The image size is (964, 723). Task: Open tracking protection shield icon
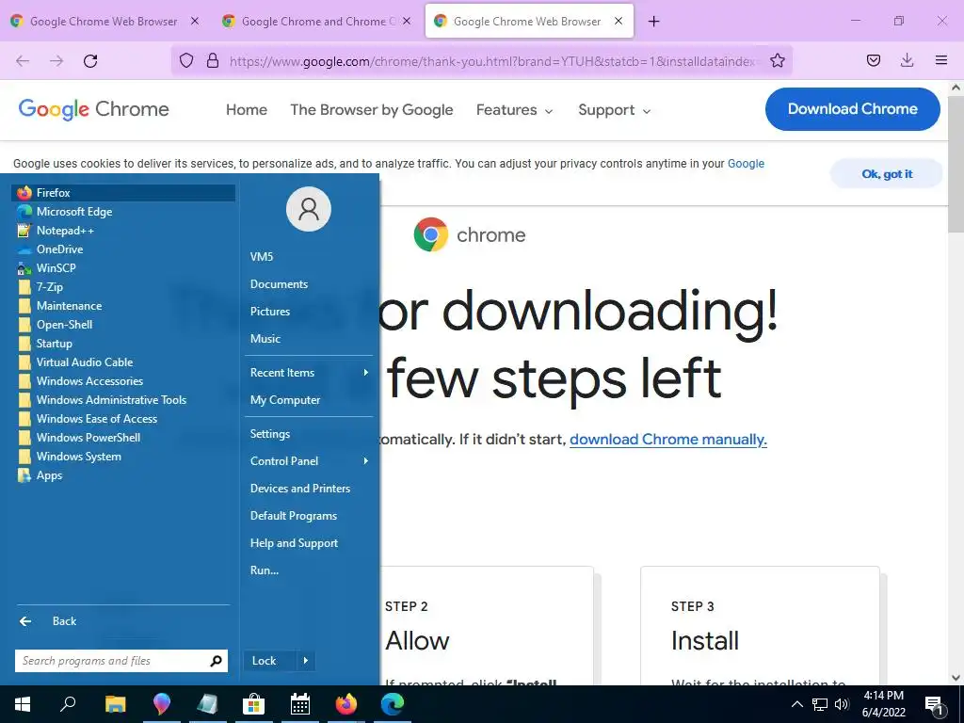point(186,60)
